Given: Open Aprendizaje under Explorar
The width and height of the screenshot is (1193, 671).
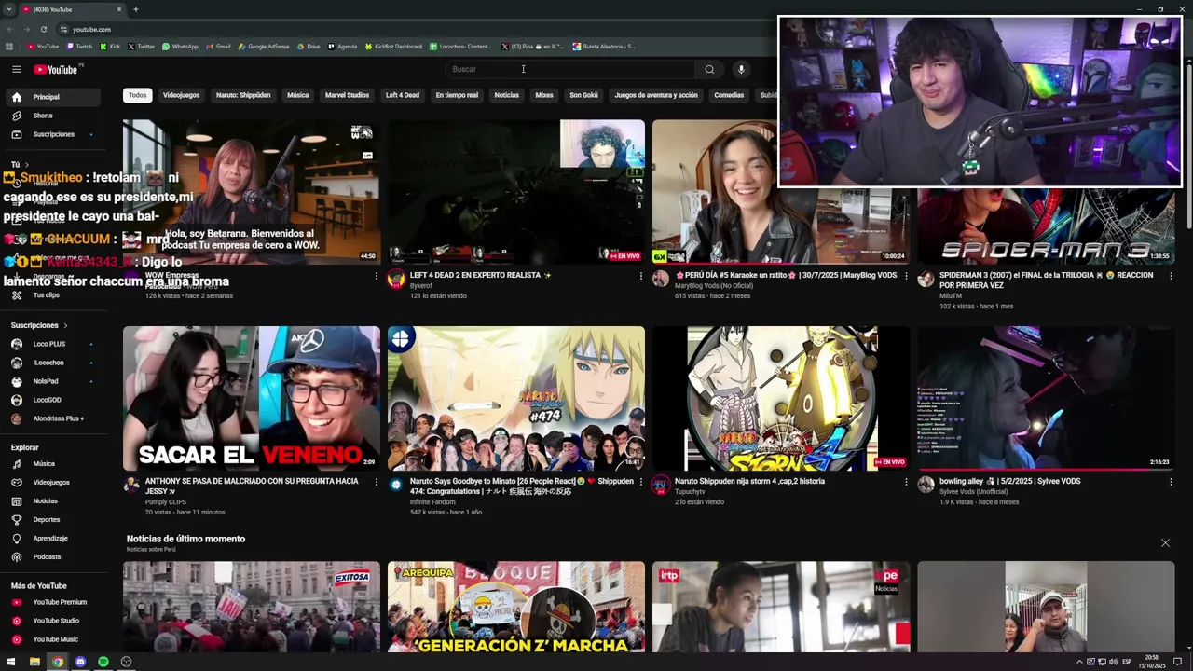Looking at the screenshot, I should click(x=52, y=538).
